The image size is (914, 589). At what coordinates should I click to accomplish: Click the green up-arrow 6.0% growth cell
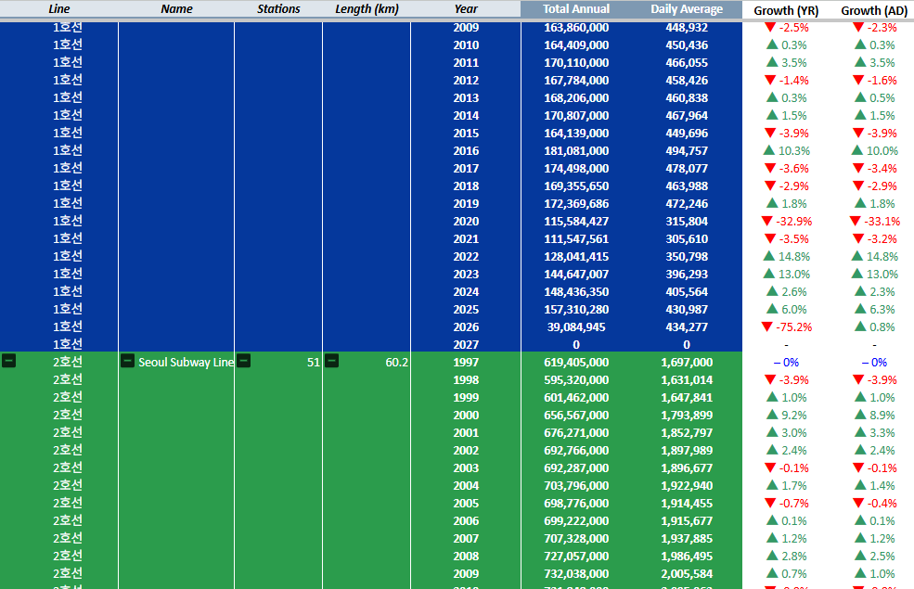(x=786, y=310)
